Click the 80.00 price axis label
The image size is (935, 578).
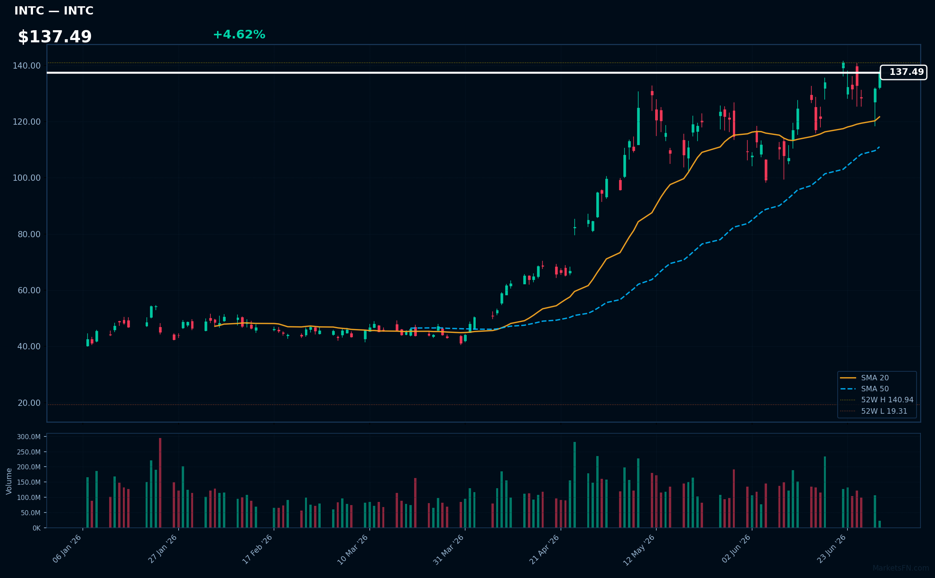pyautogui.click(x=29, y=234)
